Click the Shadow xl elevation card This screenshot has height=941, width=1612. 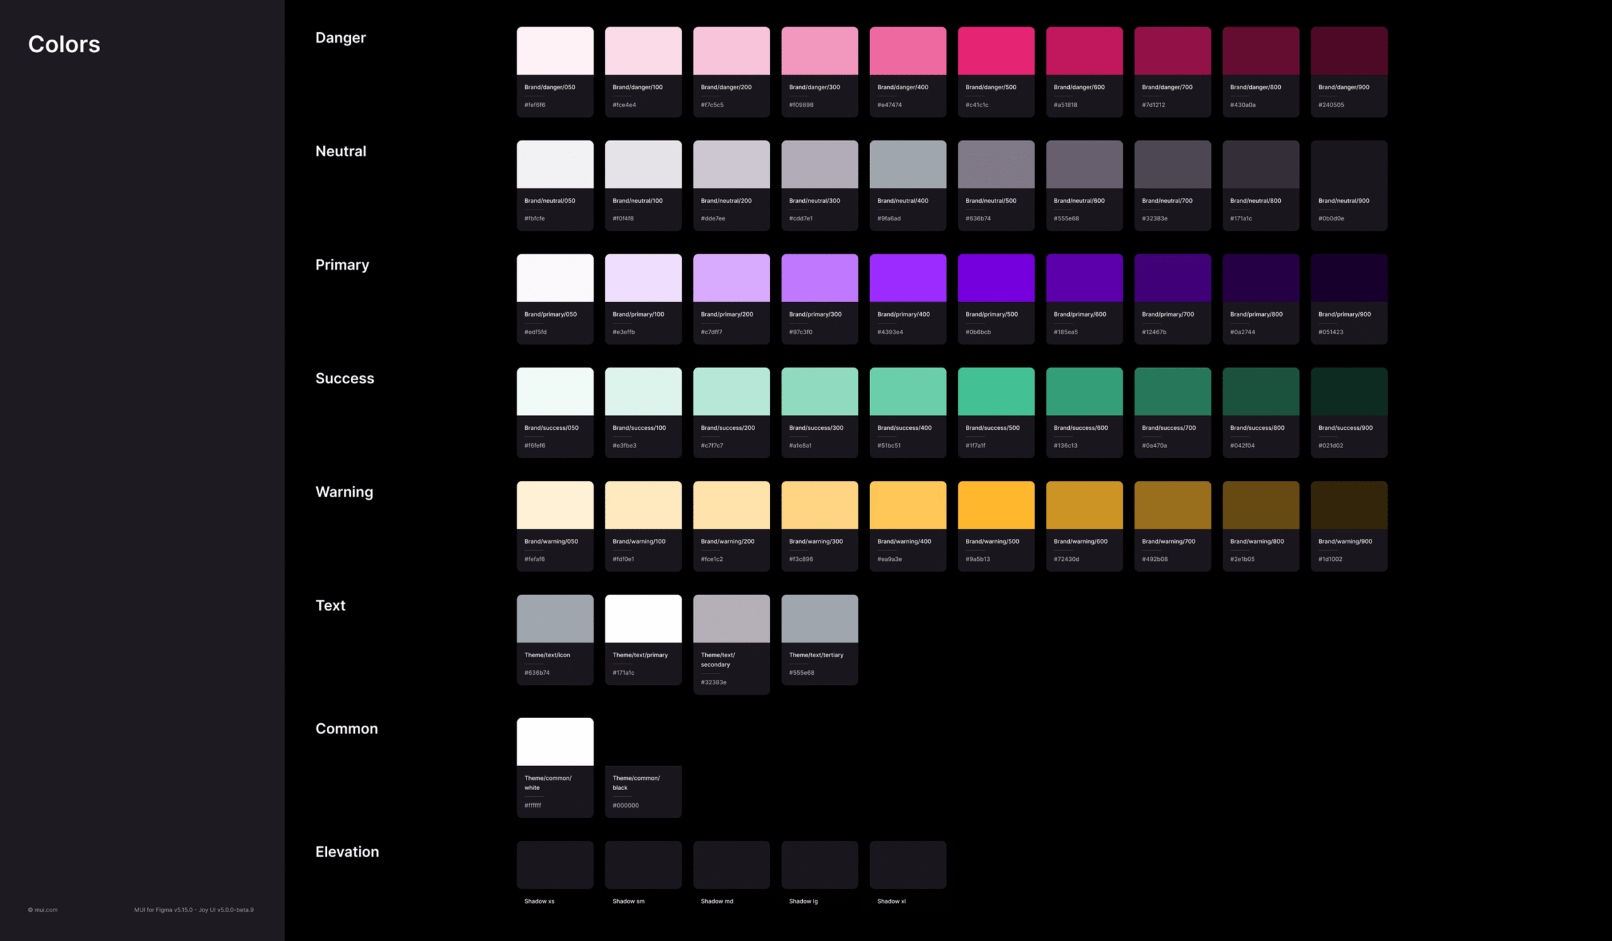click(907, 864)
